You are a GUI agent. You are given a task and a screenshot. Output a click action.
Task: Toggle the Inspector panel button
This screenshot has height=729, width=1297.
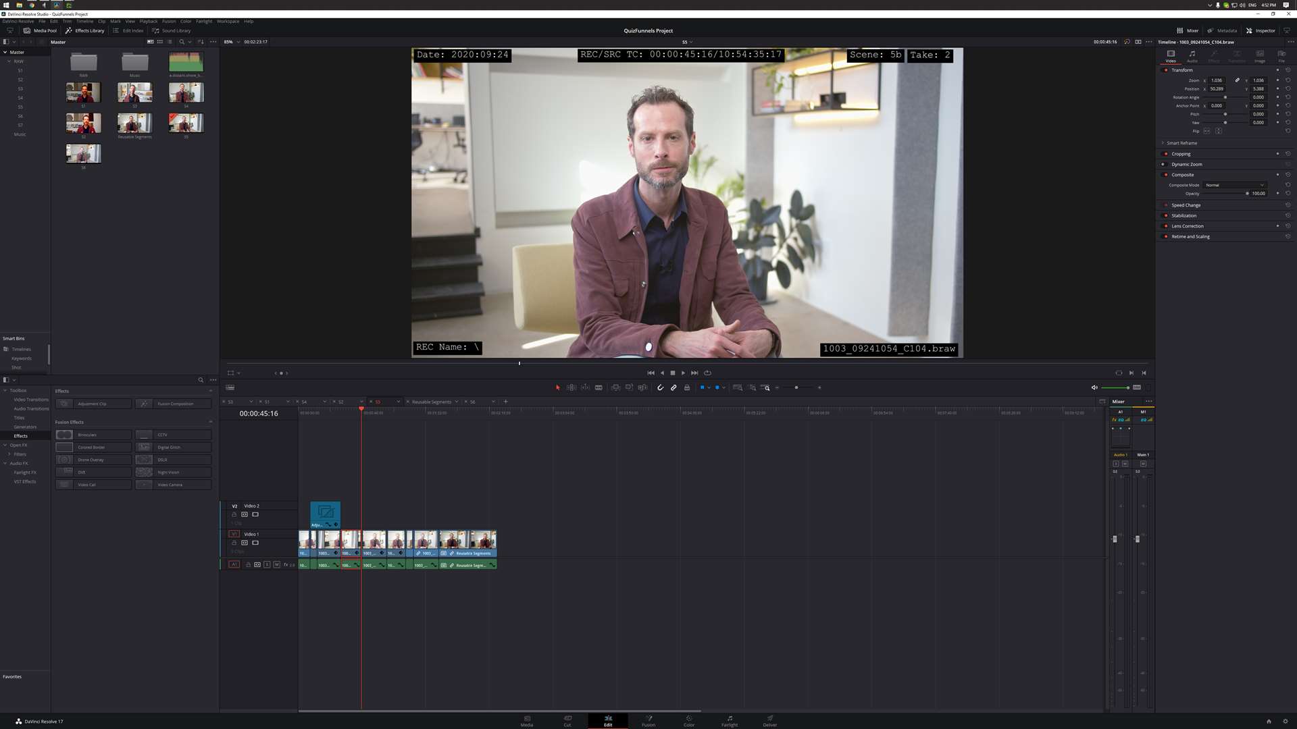1261,30
